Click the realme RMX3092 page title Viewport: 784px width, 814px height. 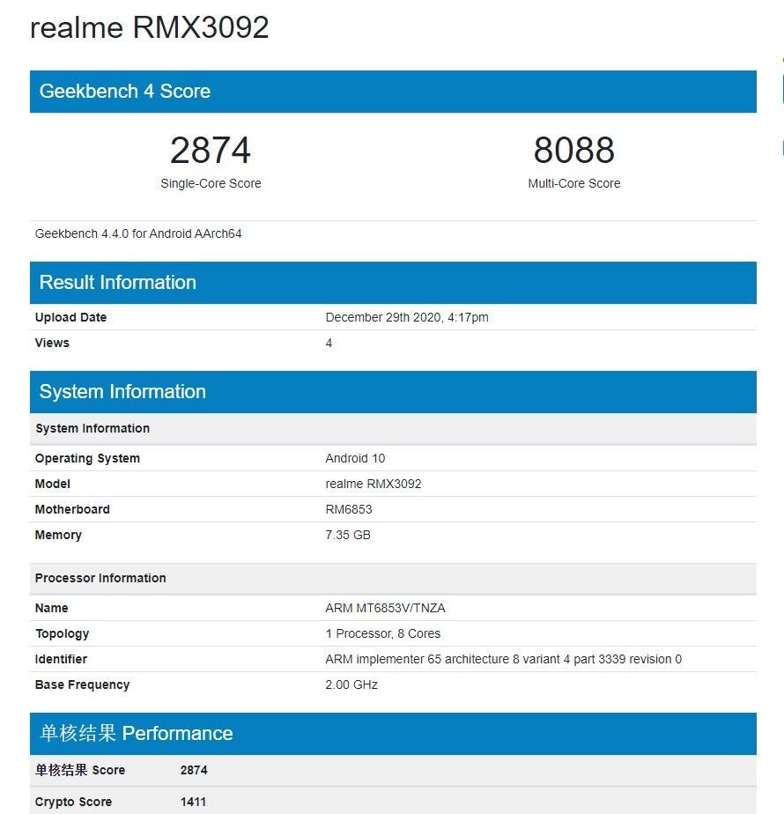tap(150, 27)
